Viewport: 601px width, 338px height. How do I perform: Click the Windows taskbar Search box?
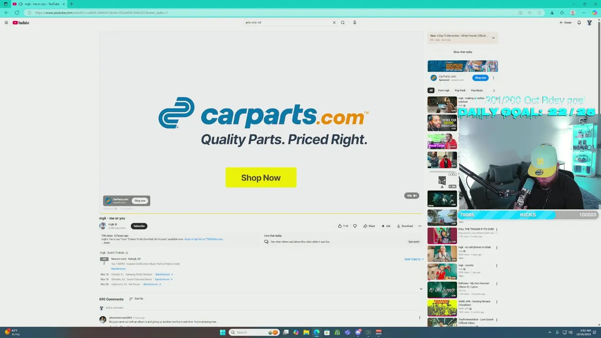(x=254, y=332)
